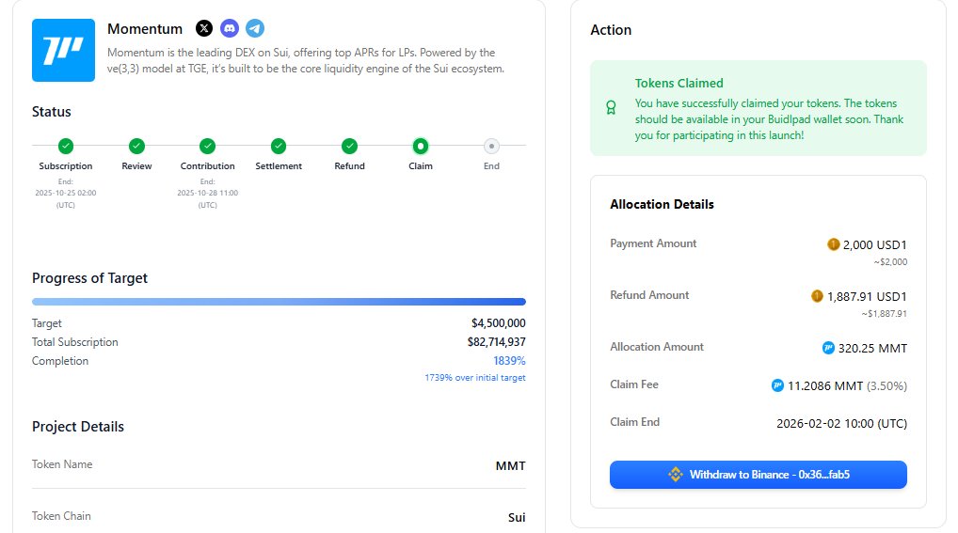Click the '2026-02-02 10:00 (UTC)' claim end date
This screenshot has width=958, height=533.
tap(842, 424)
